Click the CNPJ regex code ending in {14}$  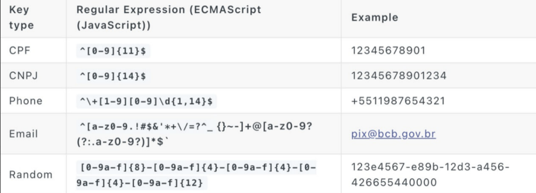pos(113,76)
